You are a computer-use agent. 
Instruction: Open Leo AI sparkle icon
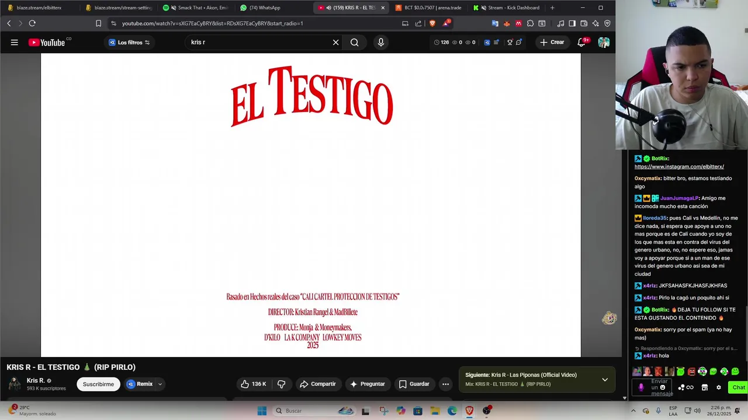(595, 23)
